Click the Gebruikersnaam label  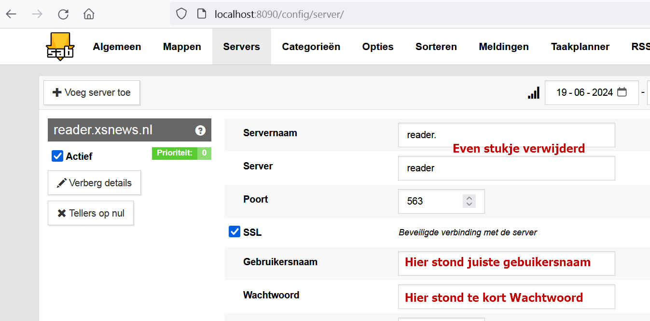click(280, 262)
